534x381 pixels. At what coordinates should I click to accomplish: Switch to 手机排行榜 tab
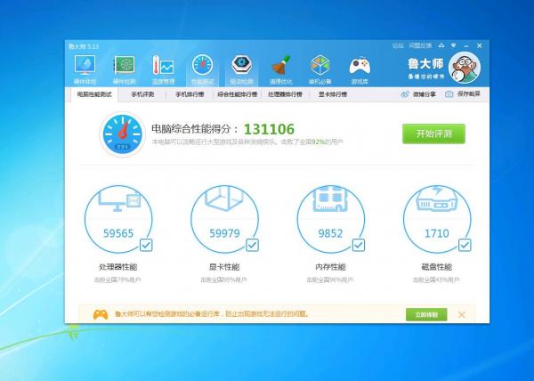tap(190, 94)
